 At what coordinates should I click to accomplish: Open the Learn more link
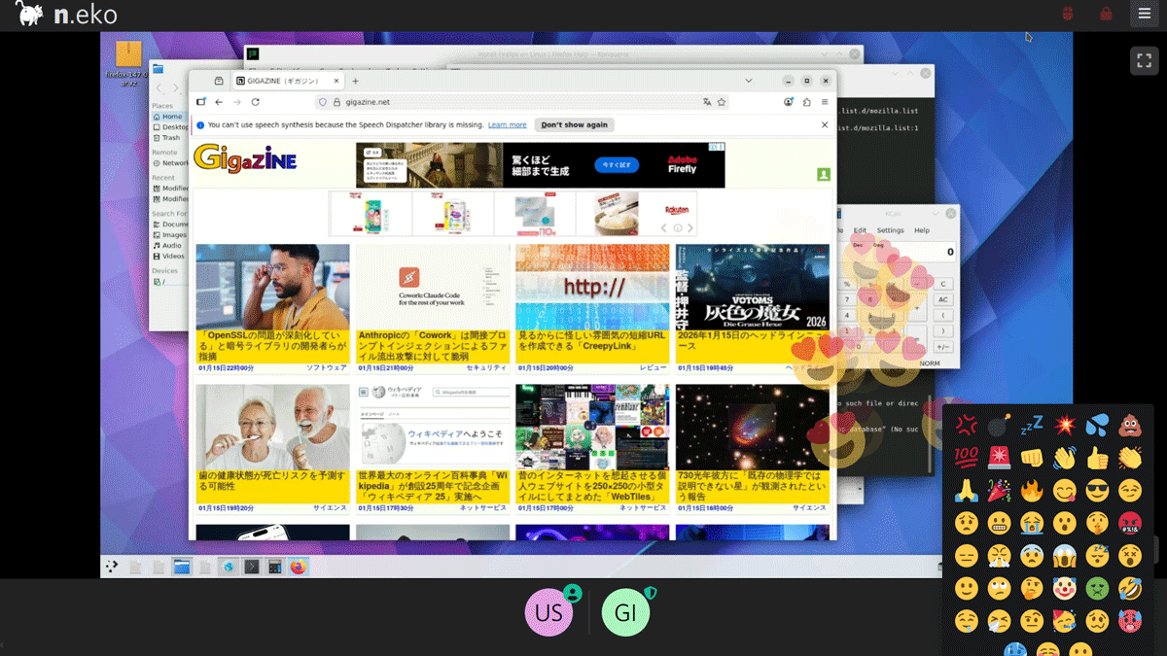(507, 125)
